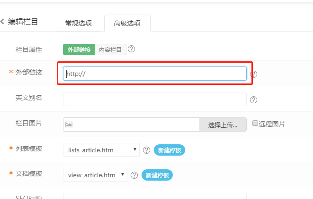Click 新建模板 button beside 列表模板
This screenshot has width=313, height=199.
[x=170, y=150]
